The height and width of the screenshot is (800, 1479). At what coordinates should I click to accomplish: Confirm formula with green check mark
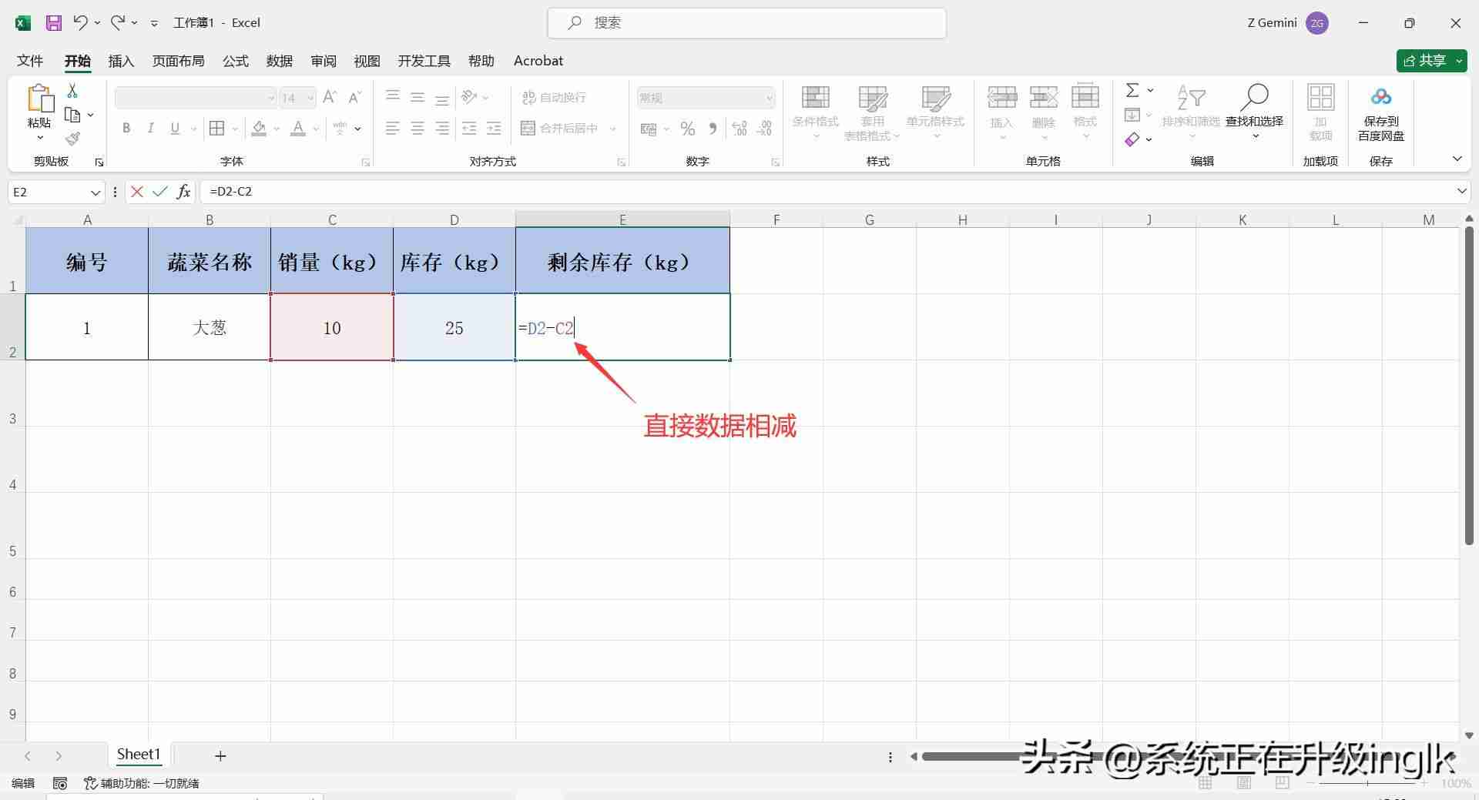tap(159, 191)
